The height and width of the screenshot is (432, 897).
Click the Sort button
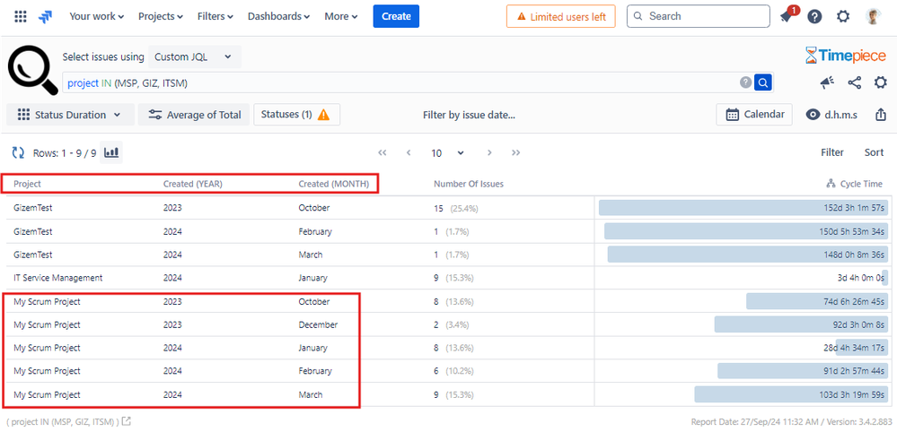pos(874,152)
